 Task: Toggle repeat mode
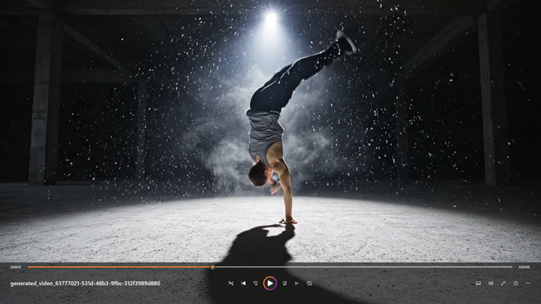click(310, 283)
